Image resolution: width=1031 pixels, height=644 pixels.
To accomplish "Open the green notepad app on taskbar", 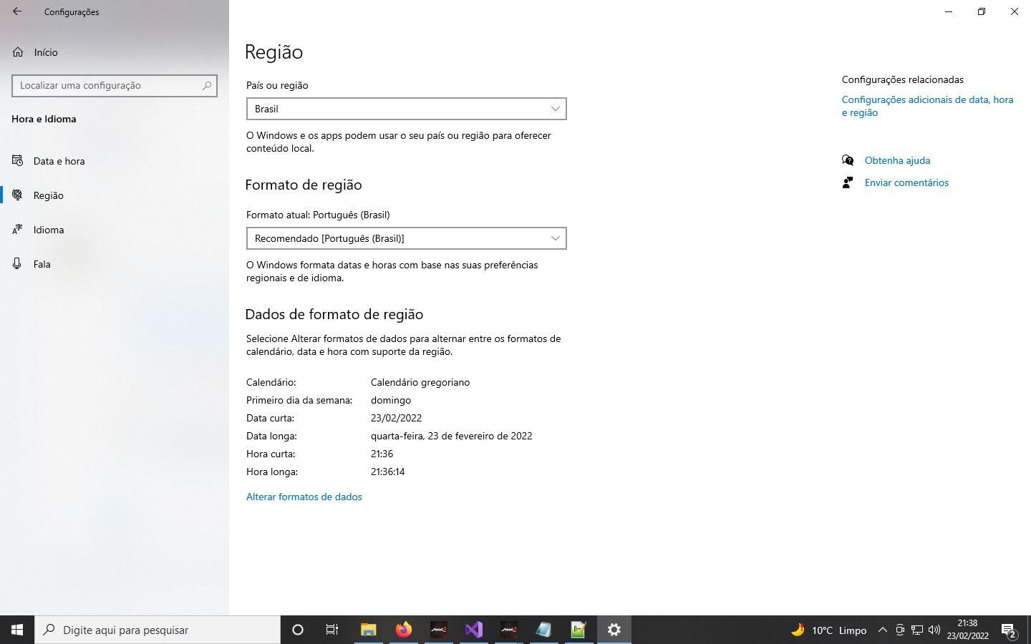I will click(x=579, y=630).
